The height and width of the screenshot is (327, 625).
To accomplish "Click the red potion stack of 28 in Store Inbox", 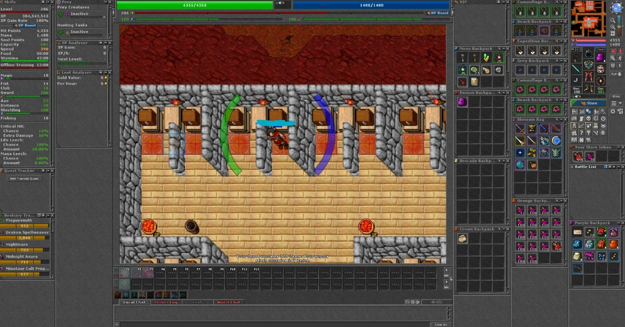I will tap(578, 156).
